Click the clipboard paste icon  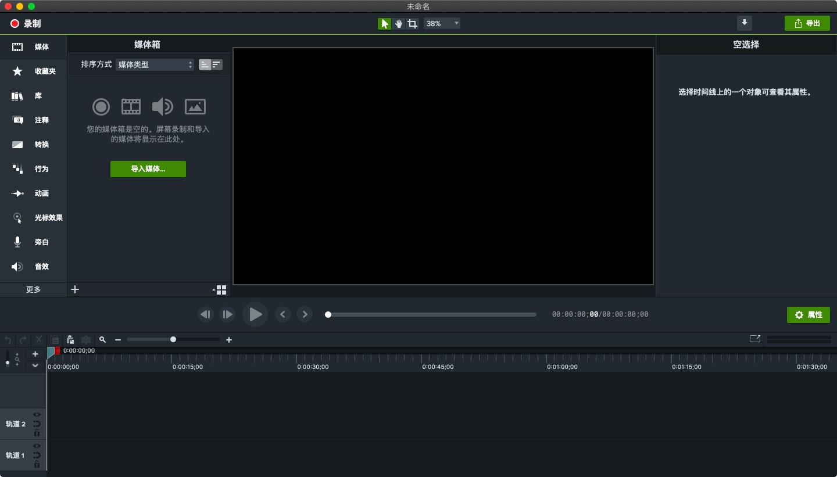point(70,340)
